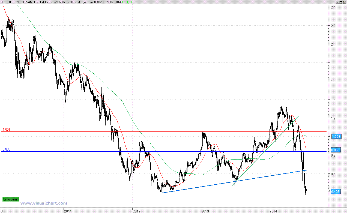347x213 pixels.
Task: Minimize the BES chart window
Action: 337,2
